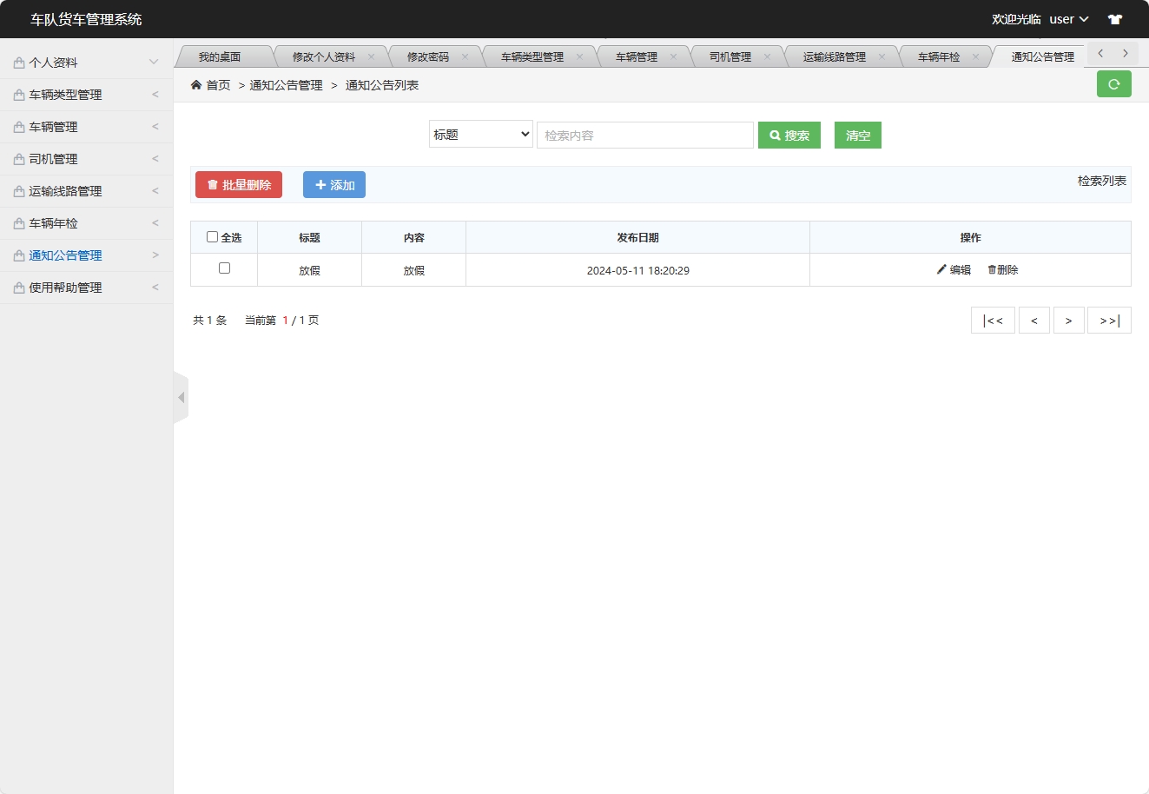Click the magnifier icon on the 搜索 button
This screenshot has width=1149, height=794.
[776, 135]
